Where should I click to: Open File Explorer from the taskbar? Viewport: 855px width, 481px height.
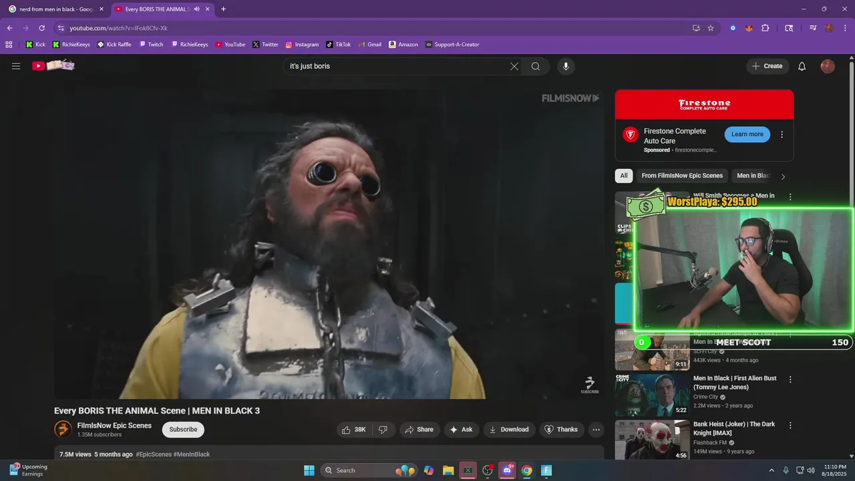pyautogui.click(x=448, y=470)
